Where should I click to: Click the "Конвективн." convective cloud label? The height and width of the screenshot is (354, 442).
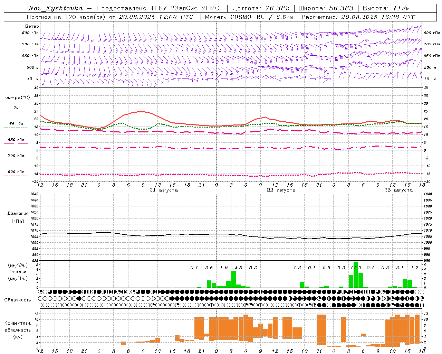pos(18,323)
